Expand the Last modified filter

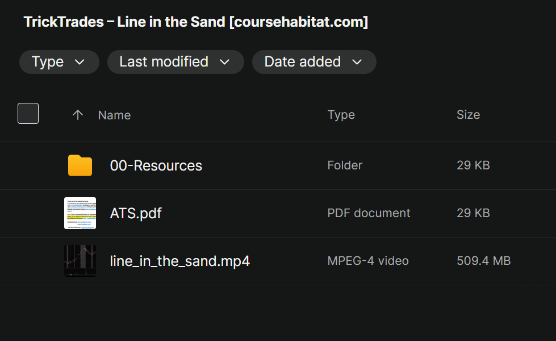coord(175,62)
